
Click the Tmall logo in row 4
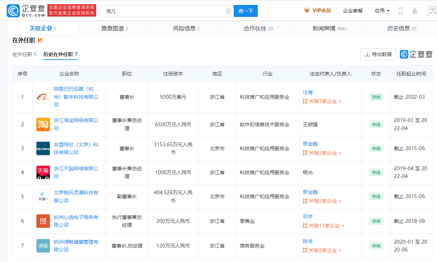tap(43, 172)
